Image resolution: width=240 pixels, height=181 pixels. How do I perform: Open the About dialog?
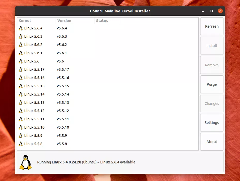[x=212, y=142]
